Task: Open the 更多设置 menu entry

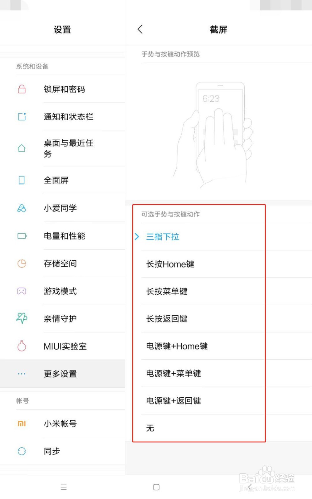Action: pos(60,374)
